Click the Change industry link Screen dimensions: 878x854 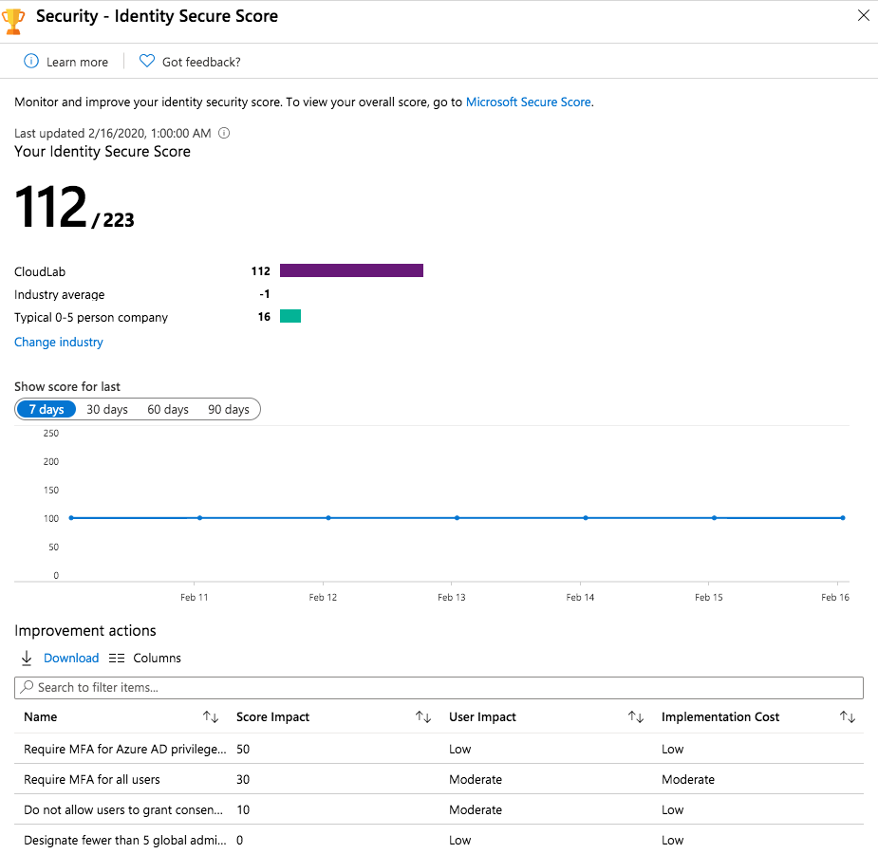pos(59,342)
